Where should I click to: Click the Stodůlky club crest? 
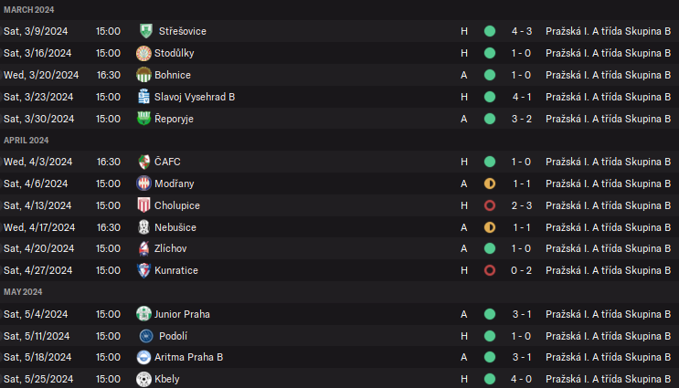coord(144,53)
